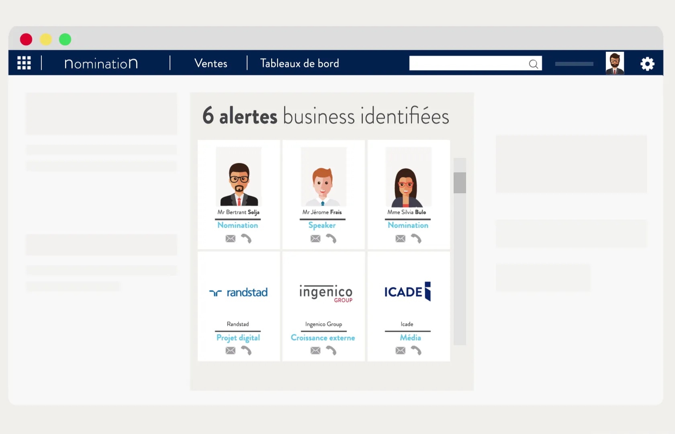675x434 pixels.
Task: Open Nomination alert for Silvia Bulo
Action: pos(408,225)
